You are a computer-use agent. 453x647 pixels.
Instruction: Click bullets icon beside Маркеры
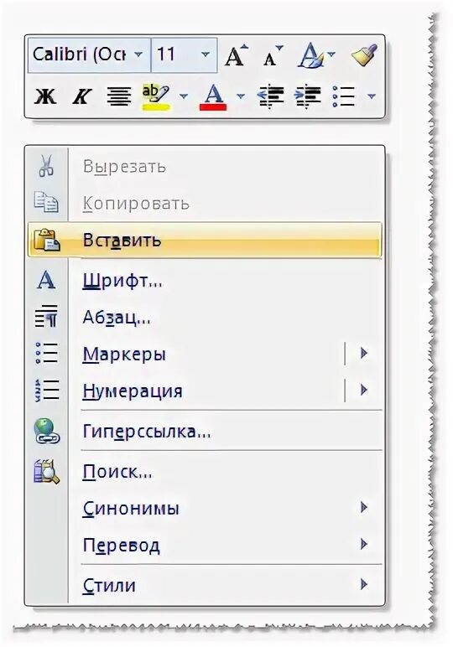(46, 353)
